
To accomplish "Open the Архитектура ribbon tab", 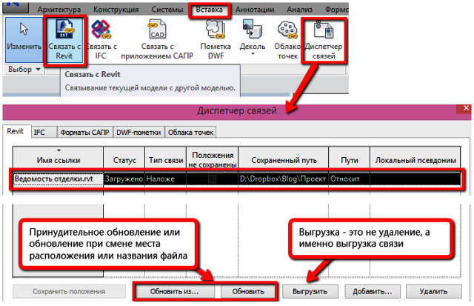I will pyautogui.click(x=59, y=10).
